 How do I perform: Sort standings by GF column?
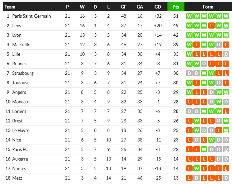tap(124, 7)
